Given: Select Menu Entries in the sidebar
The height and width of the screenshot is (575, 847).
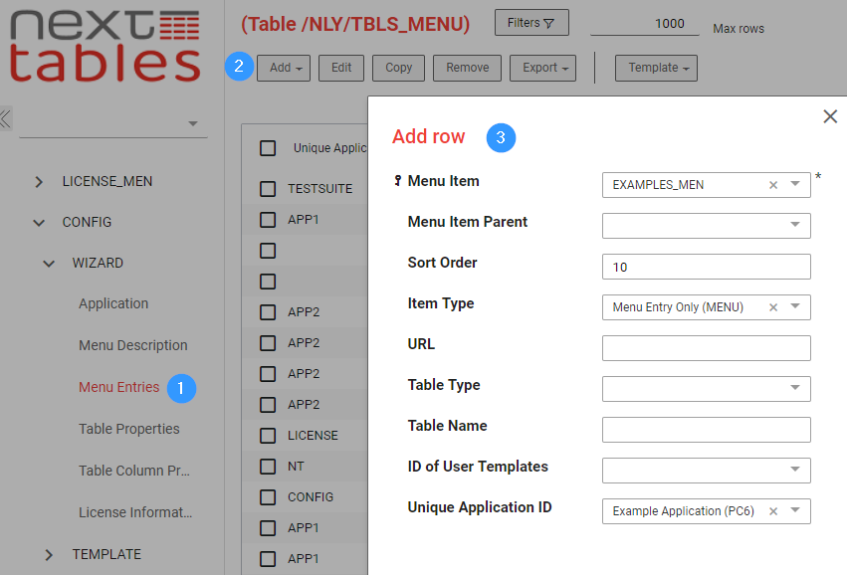Looking at the screenshot, I should tap(118, 387).
